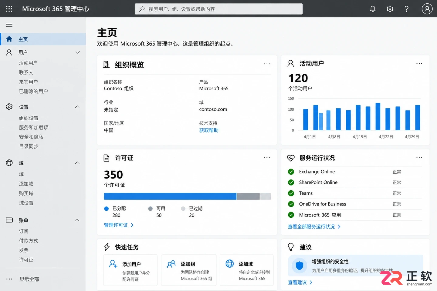The height and width of the screenshot is (291, 437).
Task: Open notifications bell icon
Action: click(373, 9)
